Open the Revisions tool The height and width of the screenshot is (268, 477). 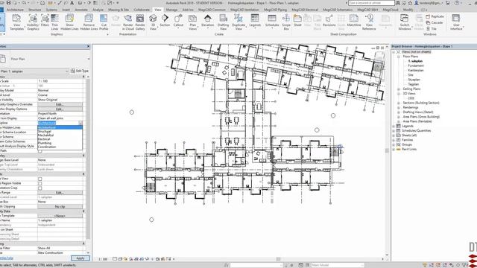click(329, 21)
